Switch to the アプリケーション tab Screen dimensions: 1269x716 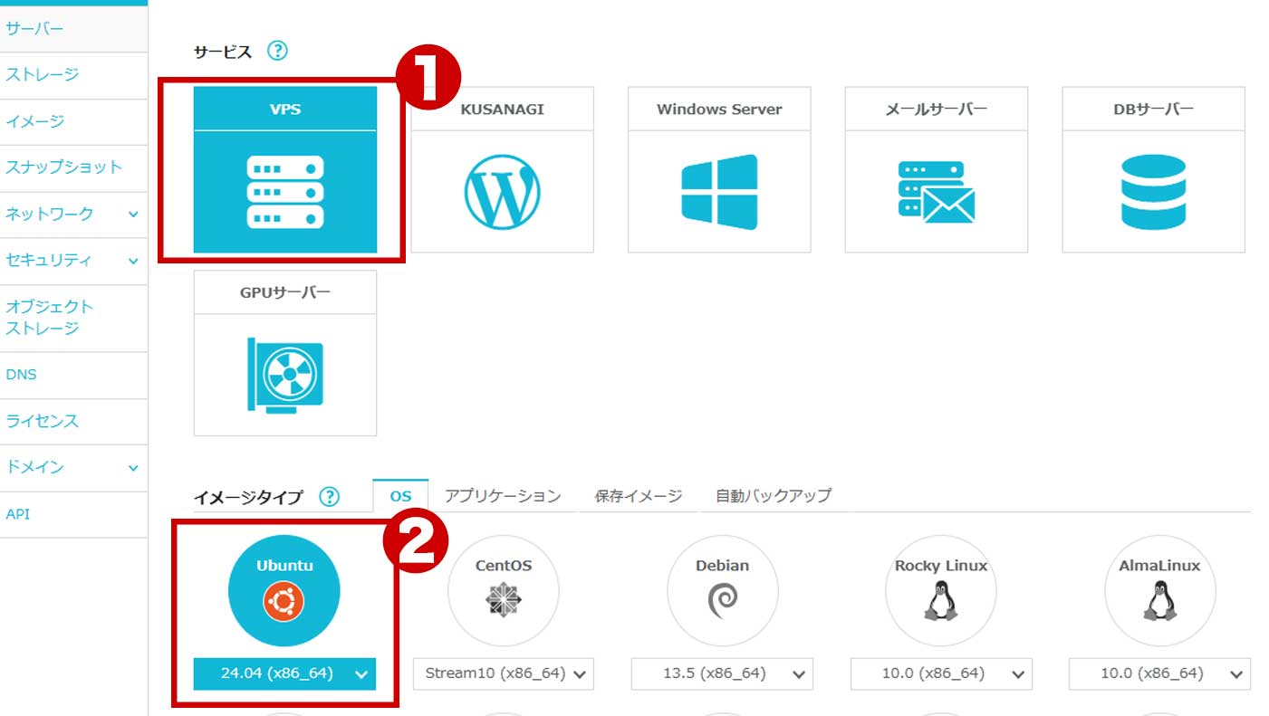click(x=503, y=496)
